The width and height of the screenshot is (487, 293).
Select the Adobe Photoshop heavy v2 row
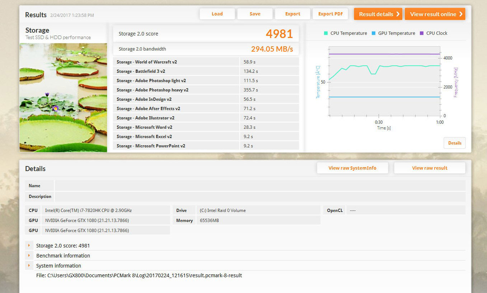[x=206, y=90]
